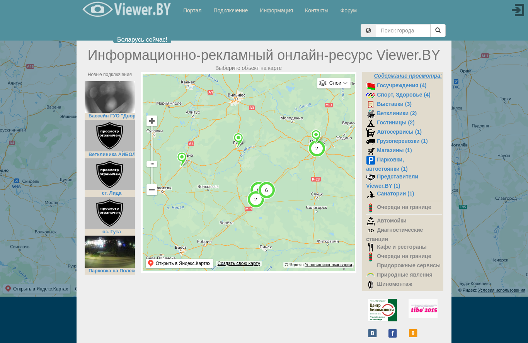Open the Портал menu item
Image resolution: width=528 pixels, height=343 pixels.
(x=192, y=10)
